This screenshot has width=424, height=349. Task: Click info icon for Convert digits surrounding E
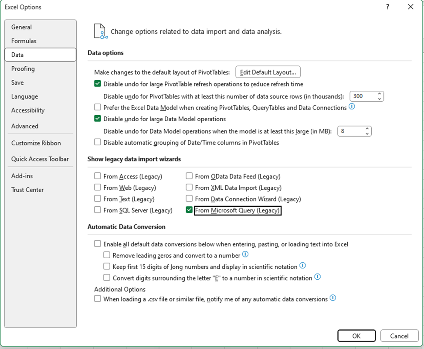point(317,277)
